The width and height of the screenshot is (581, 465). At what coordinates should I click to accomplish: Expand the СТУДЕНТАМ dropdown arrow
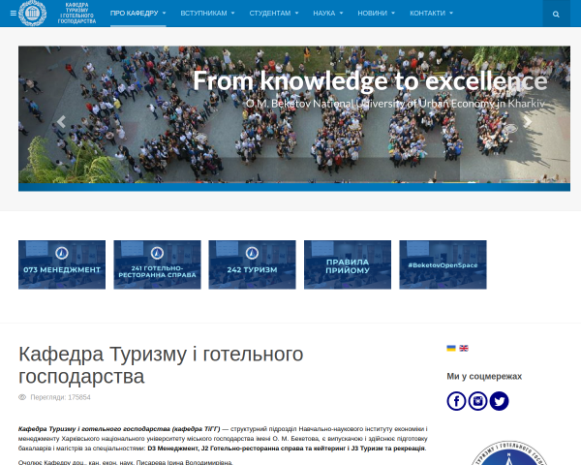click(x=297, y=13)
